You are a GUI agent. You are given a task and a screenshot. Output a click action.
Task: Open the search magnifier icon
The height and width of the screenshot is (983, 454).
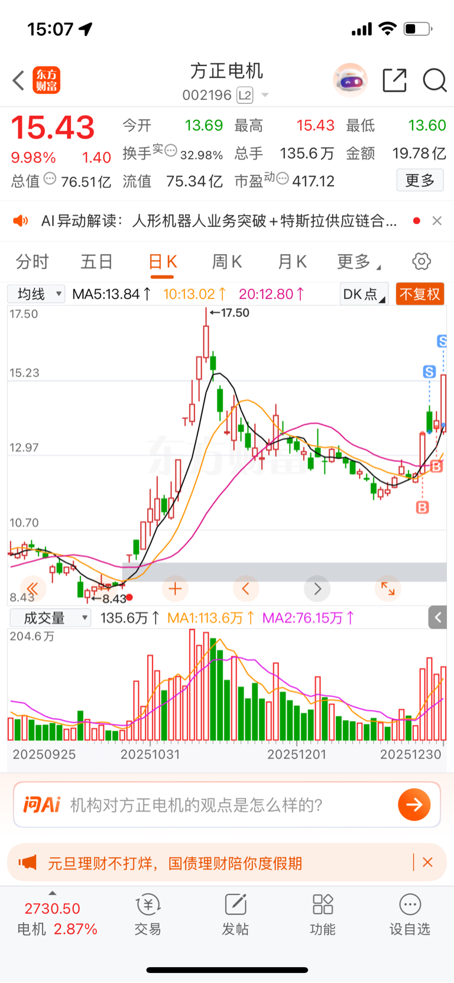(x=434, y=80)
